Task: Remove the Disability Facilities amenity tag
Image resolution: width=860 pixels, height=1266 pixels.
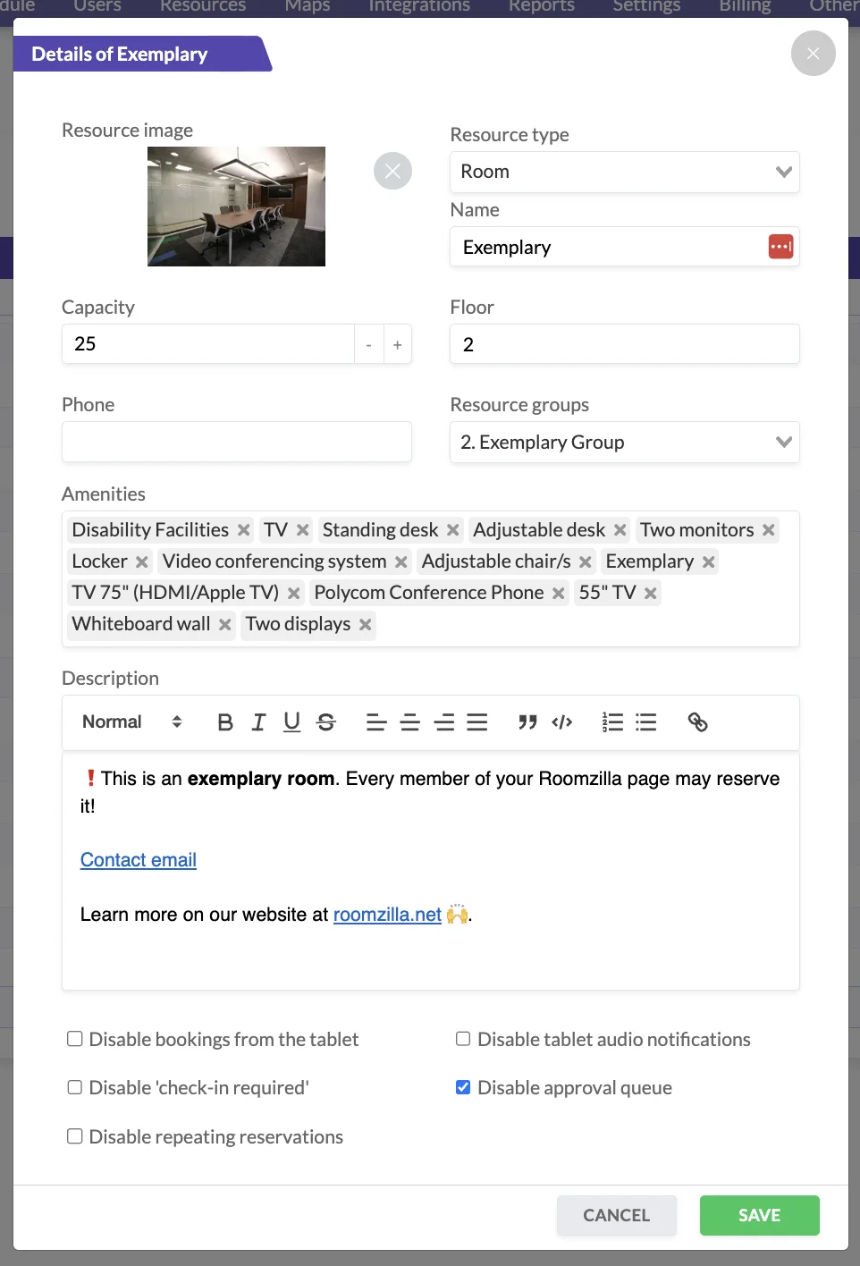Action: (243, 530)
